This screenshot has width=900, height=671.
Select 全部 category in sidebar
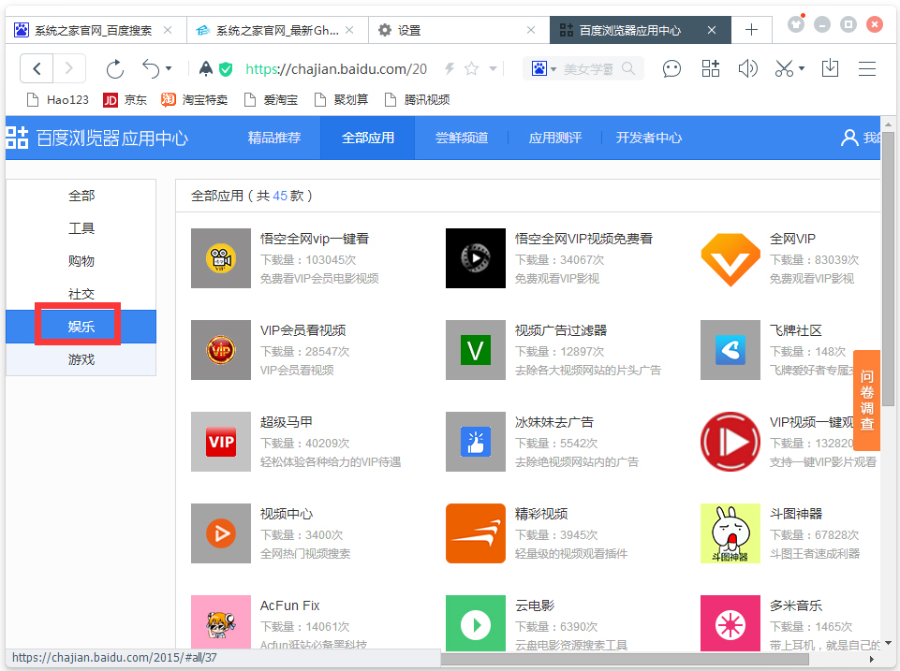click(81, 196)
